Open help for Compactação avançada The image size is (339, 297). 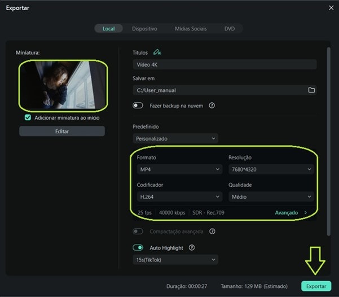pos(212,231)
